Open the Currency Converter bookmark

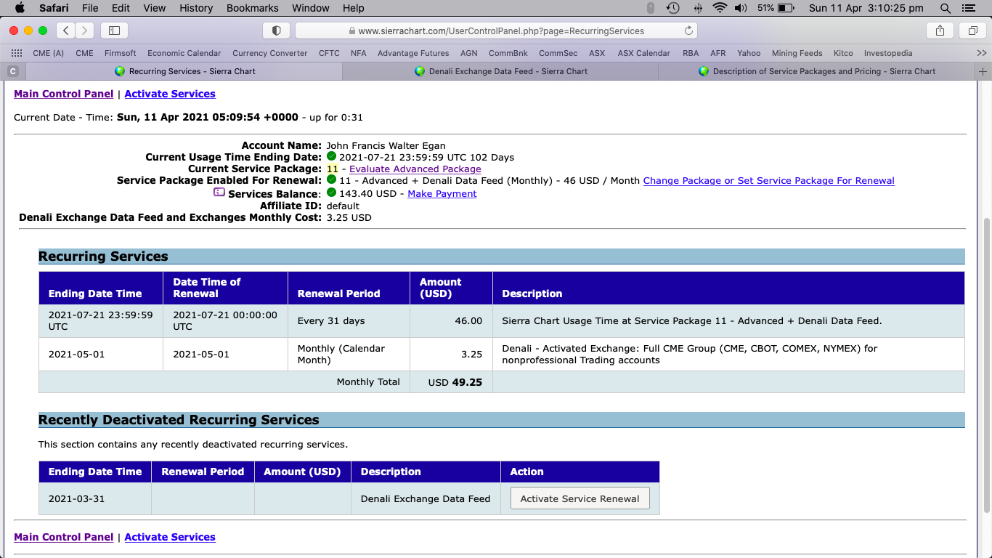click(x=270, y=53)
